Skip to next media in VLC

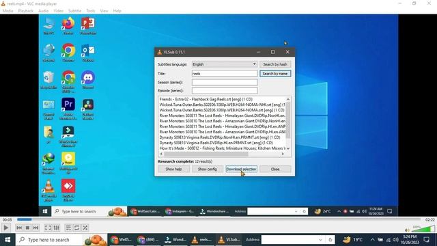(x=36, y=228)
